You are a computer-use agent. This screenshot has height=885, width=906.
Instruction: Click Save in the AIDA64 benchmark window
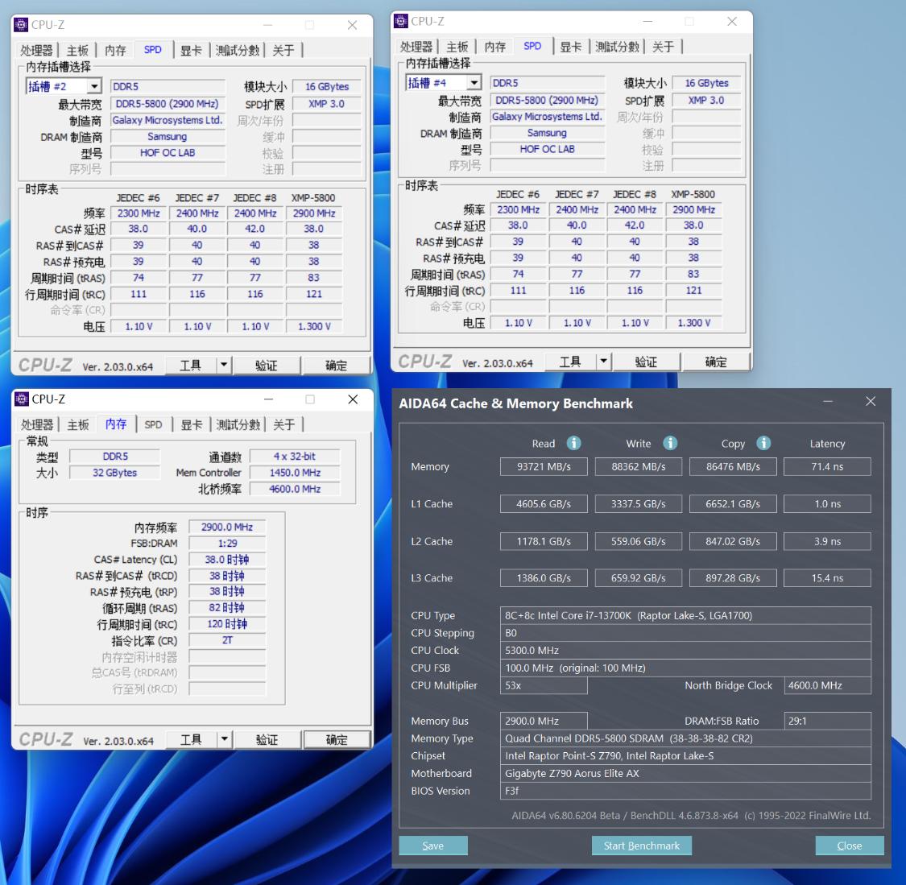click(x=432, y=845)
